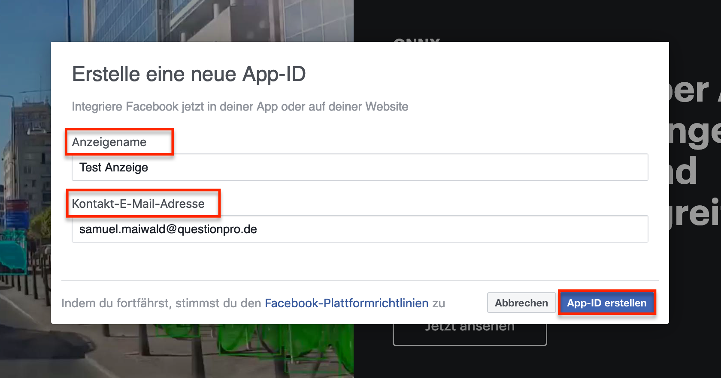The height and width of the screenshot is (378, 721).
Task: Click the Anzeigename label
Action: [x=109, y=142]
